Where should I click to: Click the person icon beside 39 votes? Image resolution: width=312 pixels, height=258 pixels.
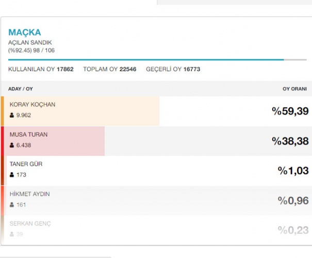tap(12, 234)
